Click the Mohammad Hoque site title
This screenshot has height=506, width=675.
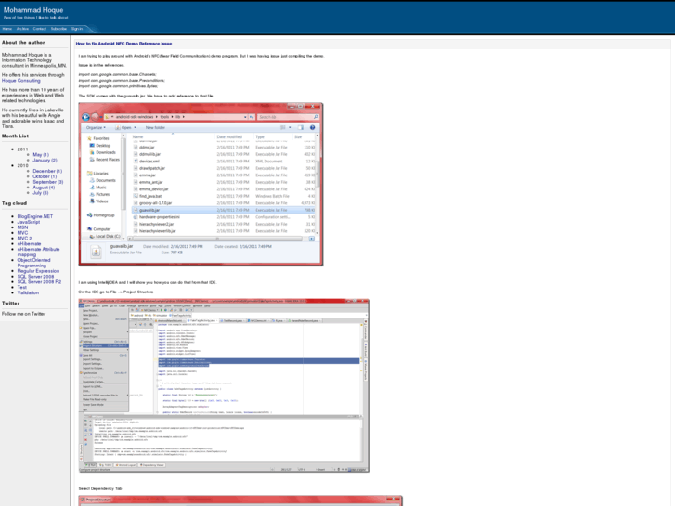click(33, 10)
